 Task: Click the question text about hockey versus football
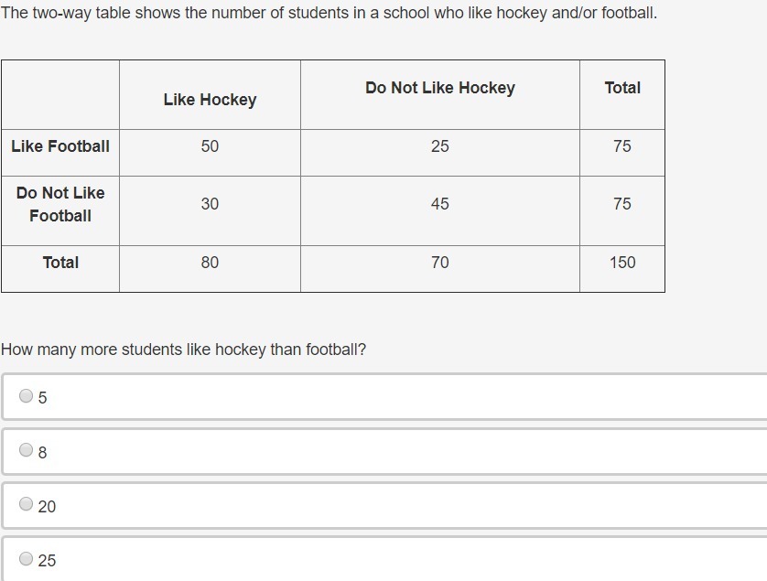tap(183, 350)
